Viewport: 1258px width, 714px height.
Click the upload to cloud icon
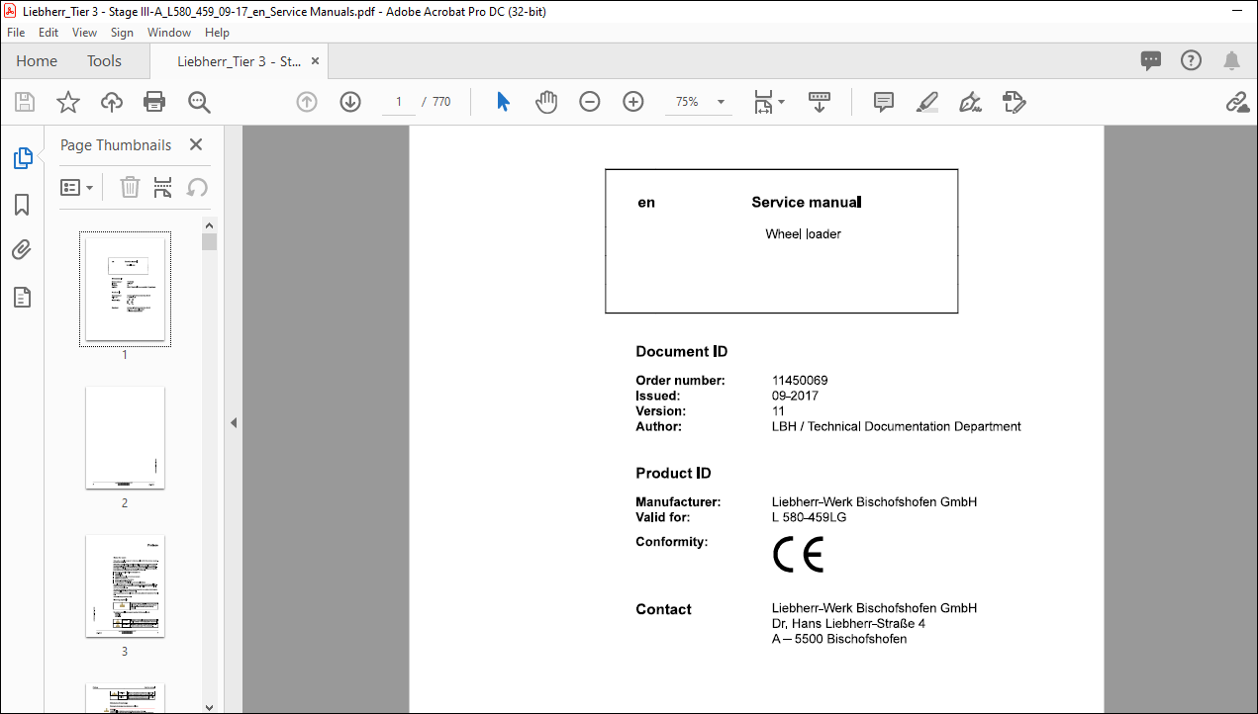tap(112, 102)
